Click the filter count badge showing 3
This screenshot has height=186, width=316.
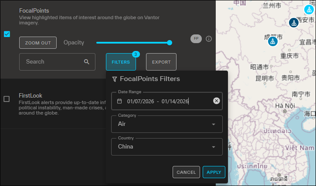coord(136,54)
